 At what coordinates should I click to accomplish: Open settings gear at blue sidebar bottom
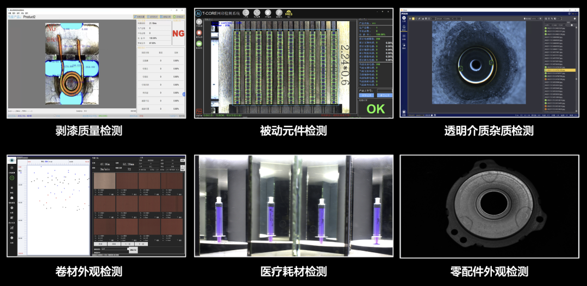[404, 112]
